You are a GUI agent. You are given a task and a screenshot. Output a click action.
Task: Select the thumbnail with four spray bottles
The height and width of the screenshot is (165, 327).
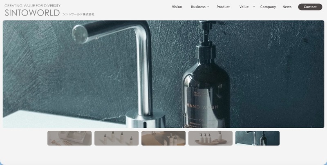point(116,138)
